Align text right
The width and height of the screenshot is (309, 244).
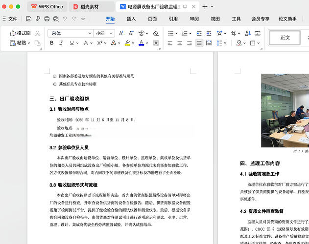coord(189,43)
